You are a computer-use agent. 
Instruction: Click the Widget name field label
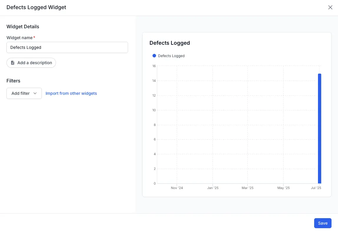coord(19,38)
